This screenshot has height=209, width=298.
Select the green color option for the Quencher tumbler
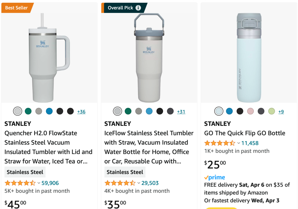pos(28,111)
